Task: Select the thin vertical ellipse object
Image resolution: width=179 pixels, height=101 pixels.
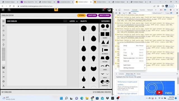Action: point(84,38)
